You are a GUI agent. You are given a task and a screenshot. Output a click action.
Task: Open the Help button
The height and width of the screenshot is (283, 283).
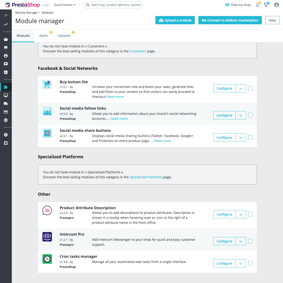(x=272, y=20)
